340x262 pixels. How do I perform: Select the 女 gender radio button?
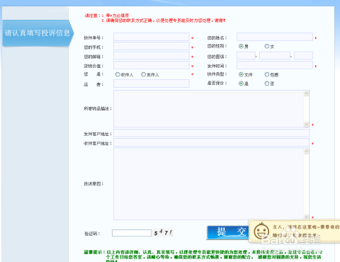point(267,46)
